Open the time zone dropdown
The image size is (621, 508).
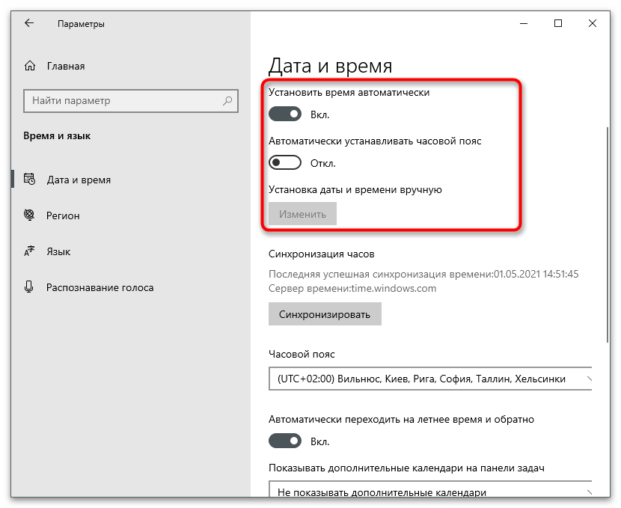coord(430,379)
